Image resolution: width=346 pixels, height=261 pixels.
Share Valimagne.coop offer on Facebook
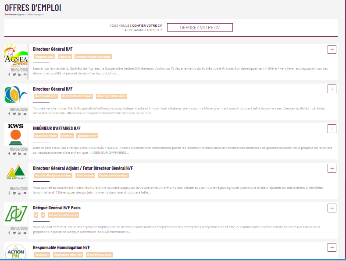click(9, 114)
